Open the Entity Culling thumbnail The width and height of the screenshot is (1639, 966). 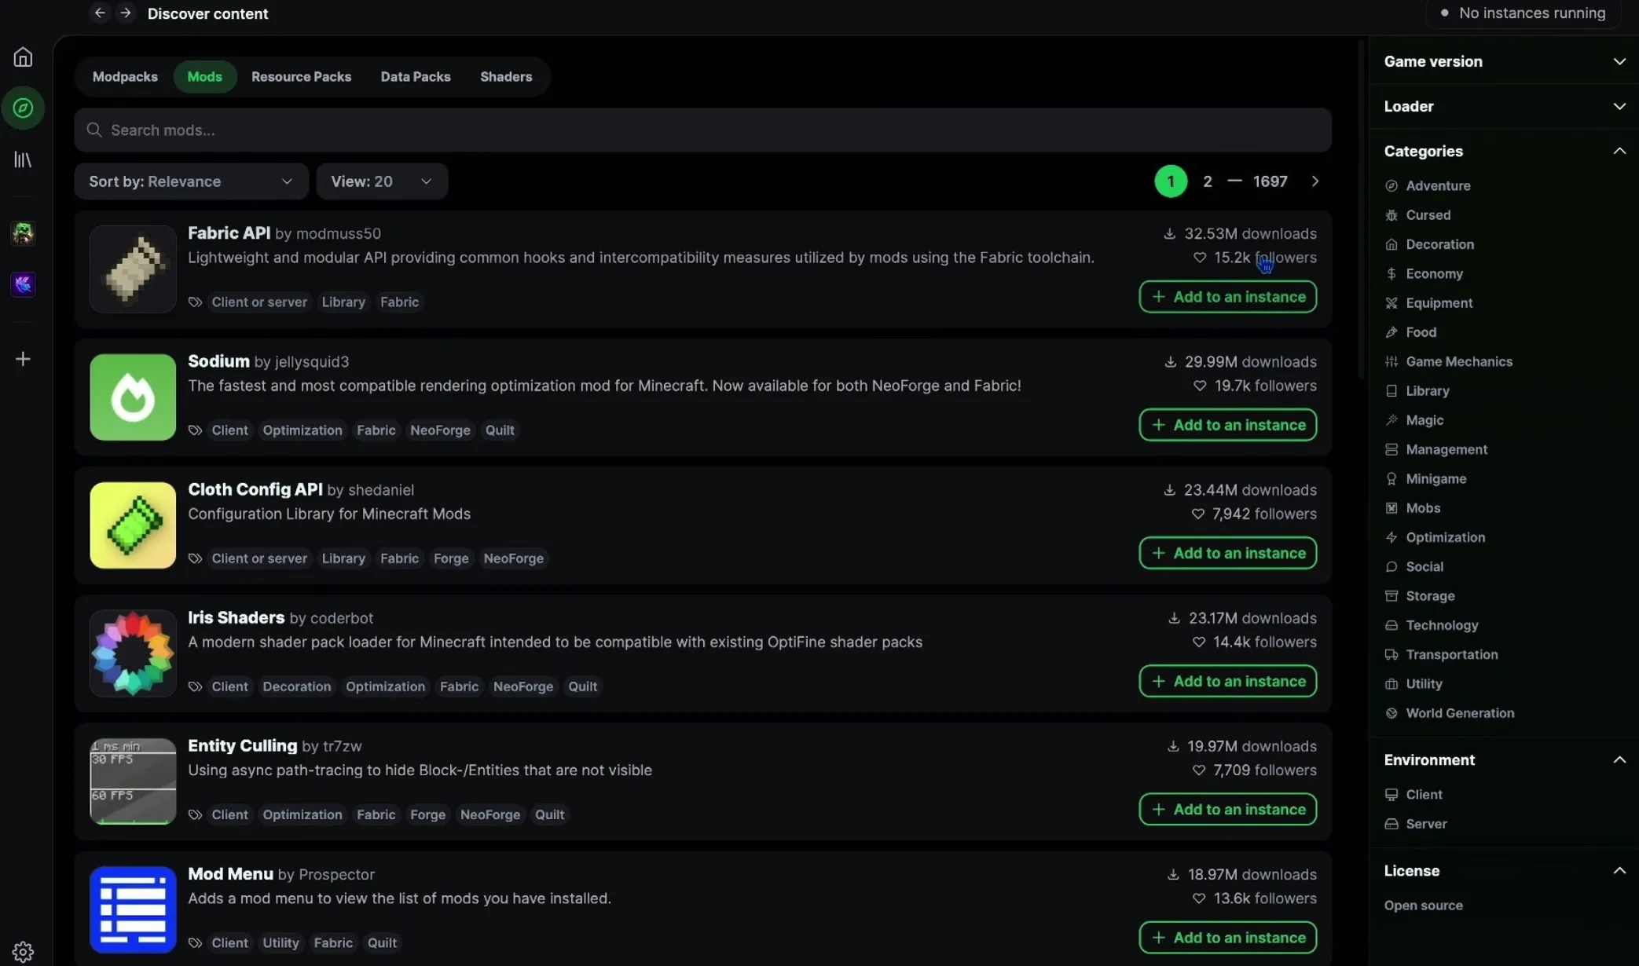tap(133, 781)
